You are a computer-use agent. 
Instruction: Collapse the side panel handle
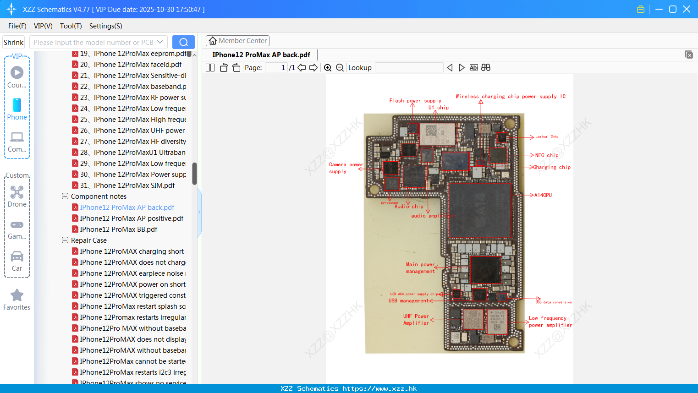coord(199,212)
